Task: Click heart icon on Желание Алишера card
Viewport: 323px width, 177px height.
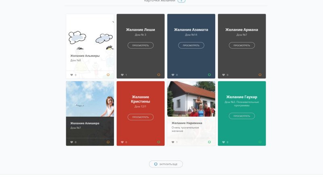Action: point(72,142)
